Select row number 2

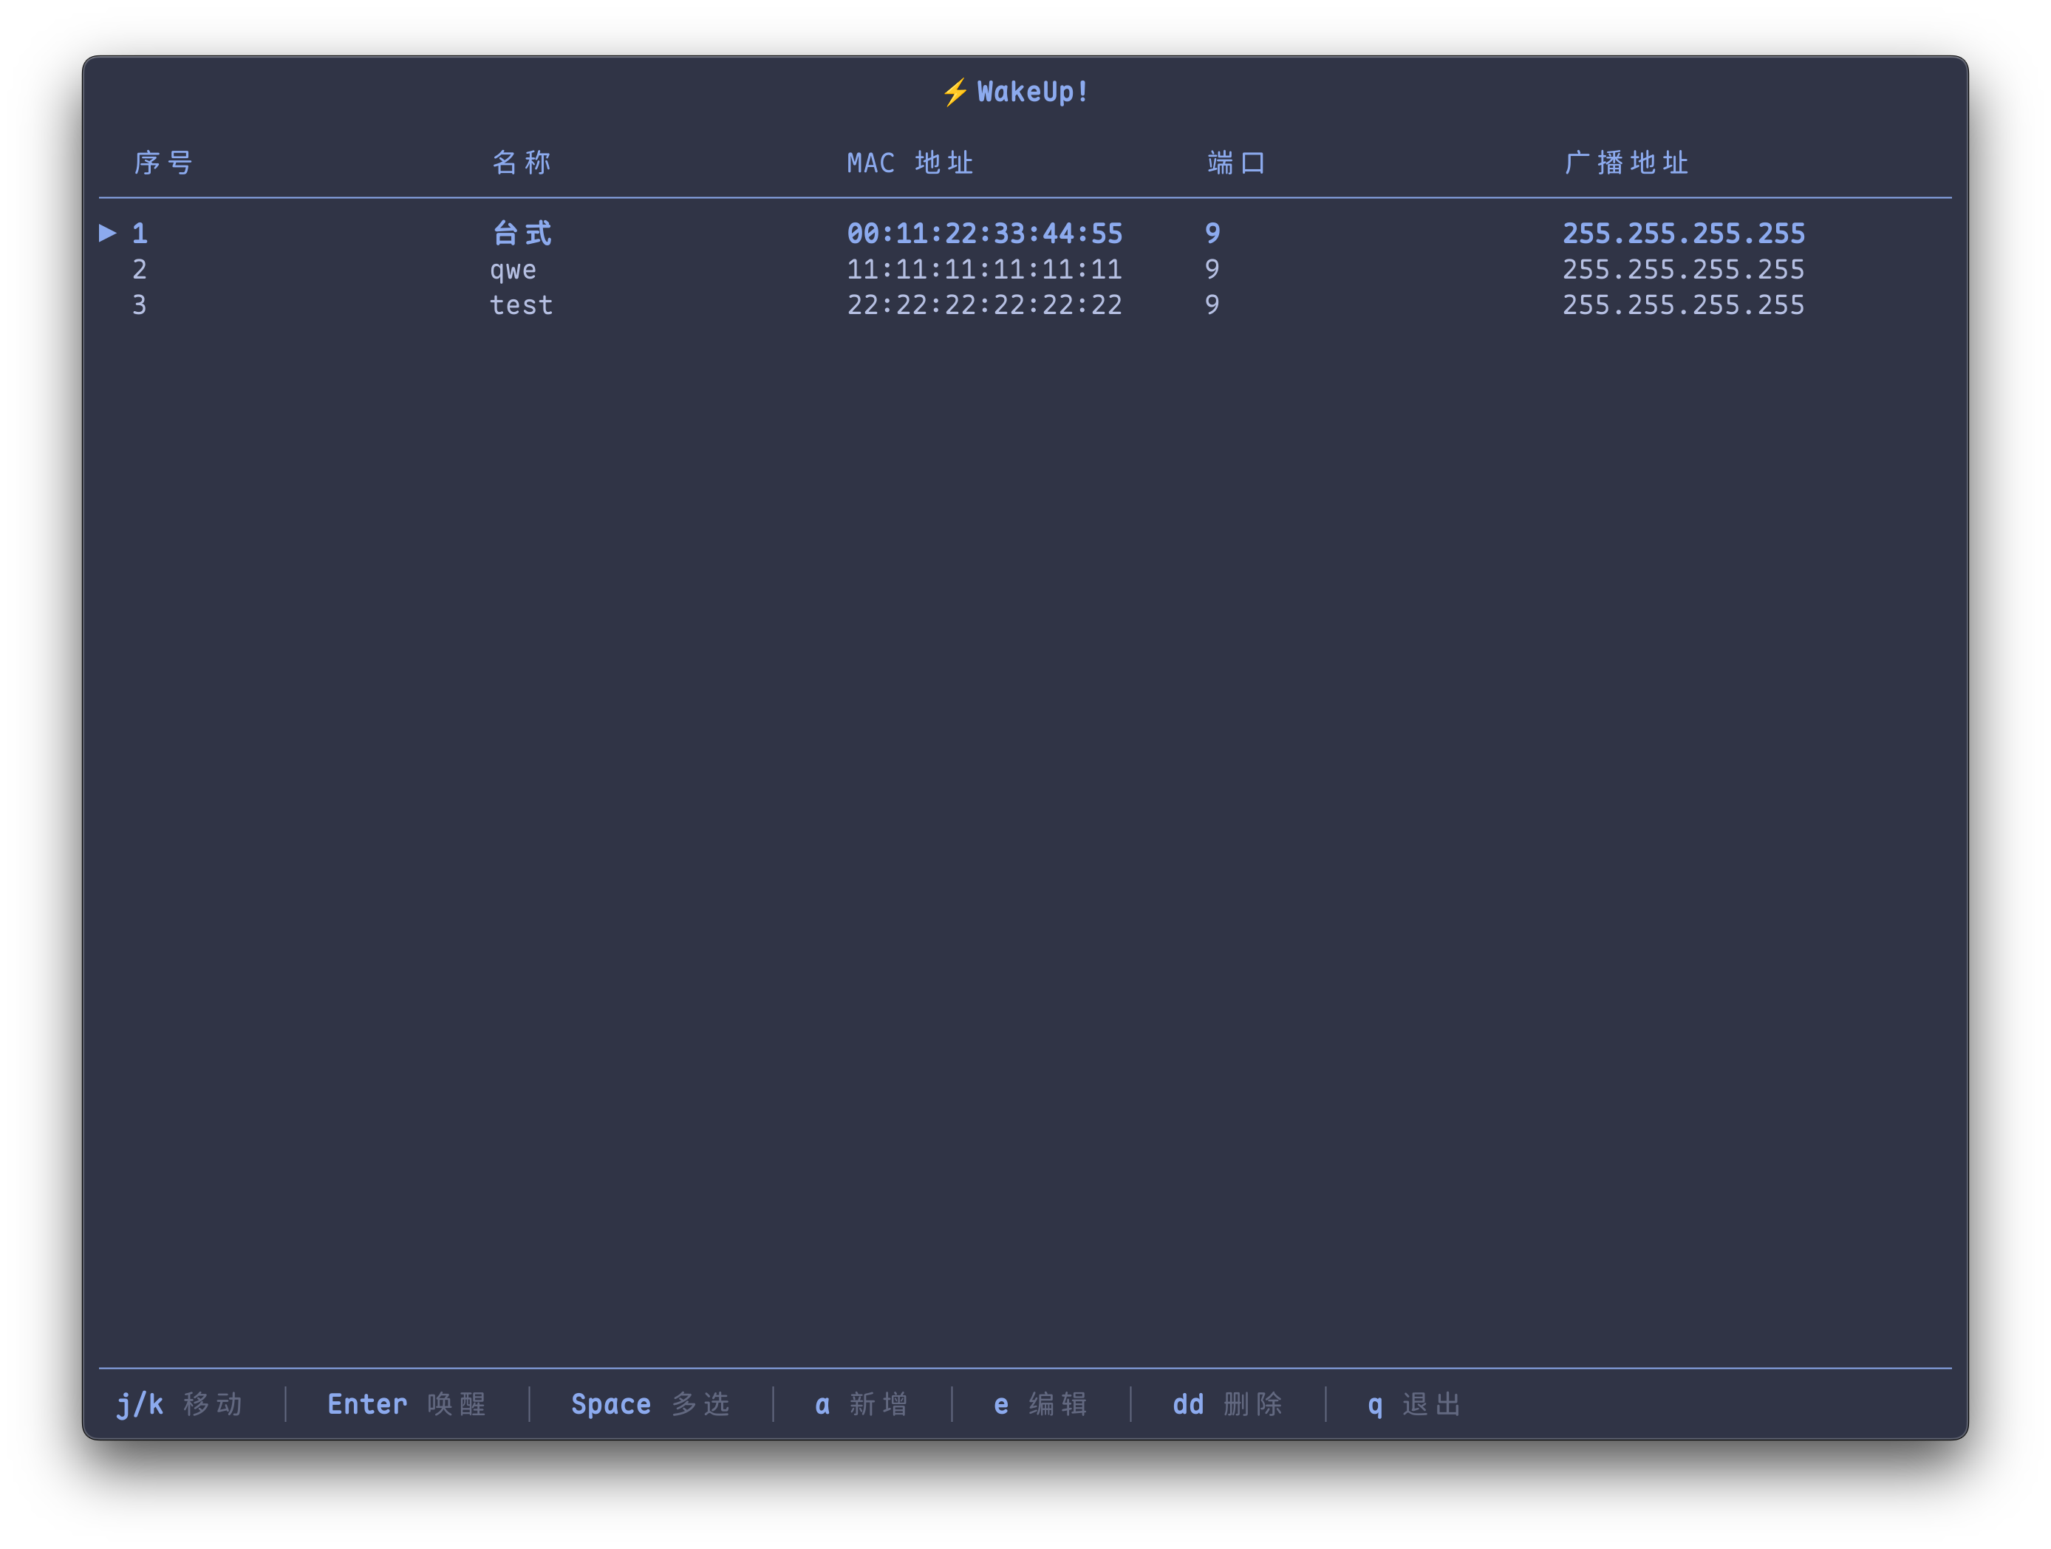tap(140, 270)
